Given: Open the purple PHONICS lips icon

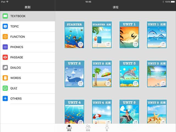Looking at the screenshot, I should click(x=5, y=47).
